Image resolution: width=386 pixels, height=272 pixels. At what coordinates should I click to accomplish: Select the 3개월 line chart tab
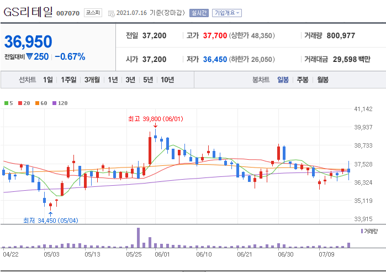(92, 80)
